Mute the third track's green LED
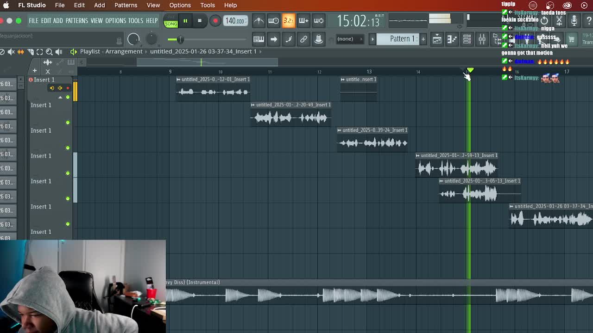The image size is (593, 333). (x=68, y=148)
